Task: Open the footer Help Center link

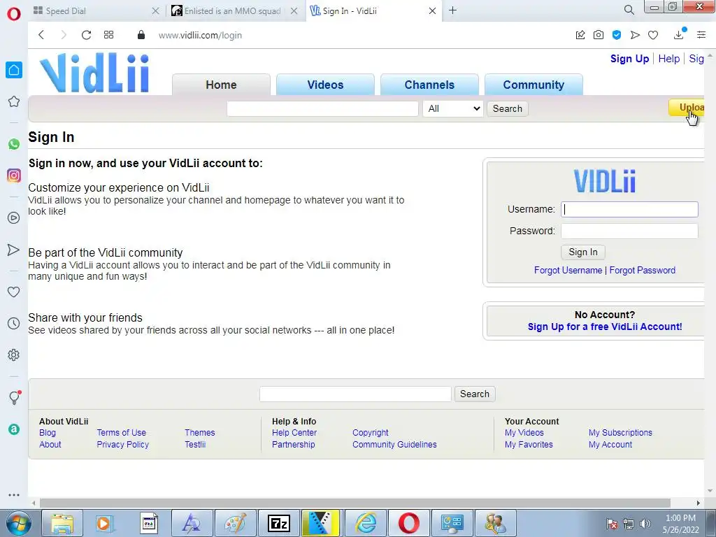Action: pyautogui.click(x=294, y=432)
